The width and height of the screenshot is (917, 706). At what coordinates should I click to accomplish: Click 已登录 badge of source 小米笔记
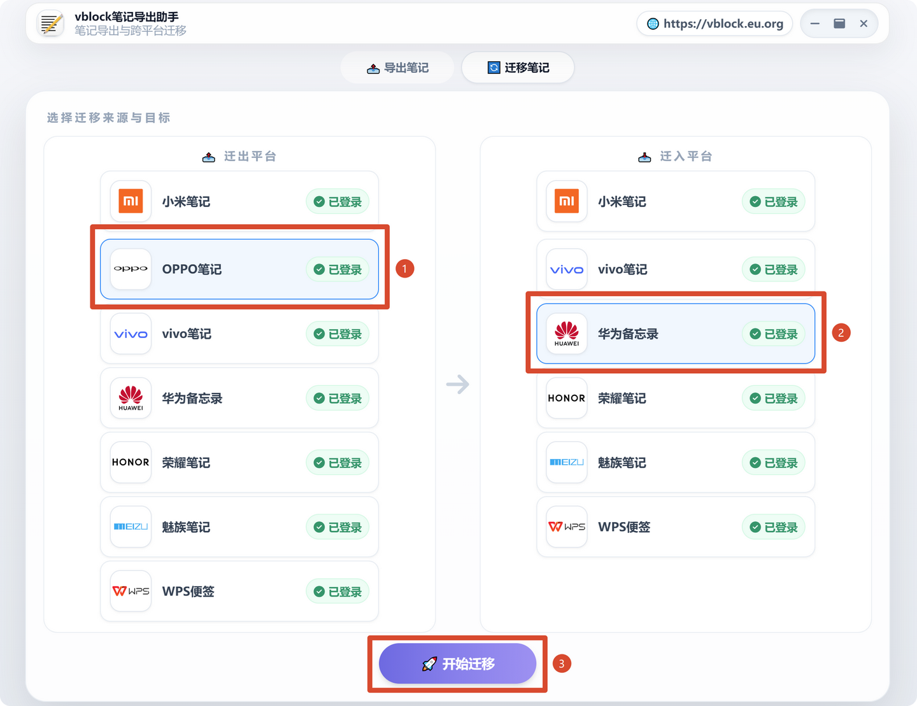338,202
